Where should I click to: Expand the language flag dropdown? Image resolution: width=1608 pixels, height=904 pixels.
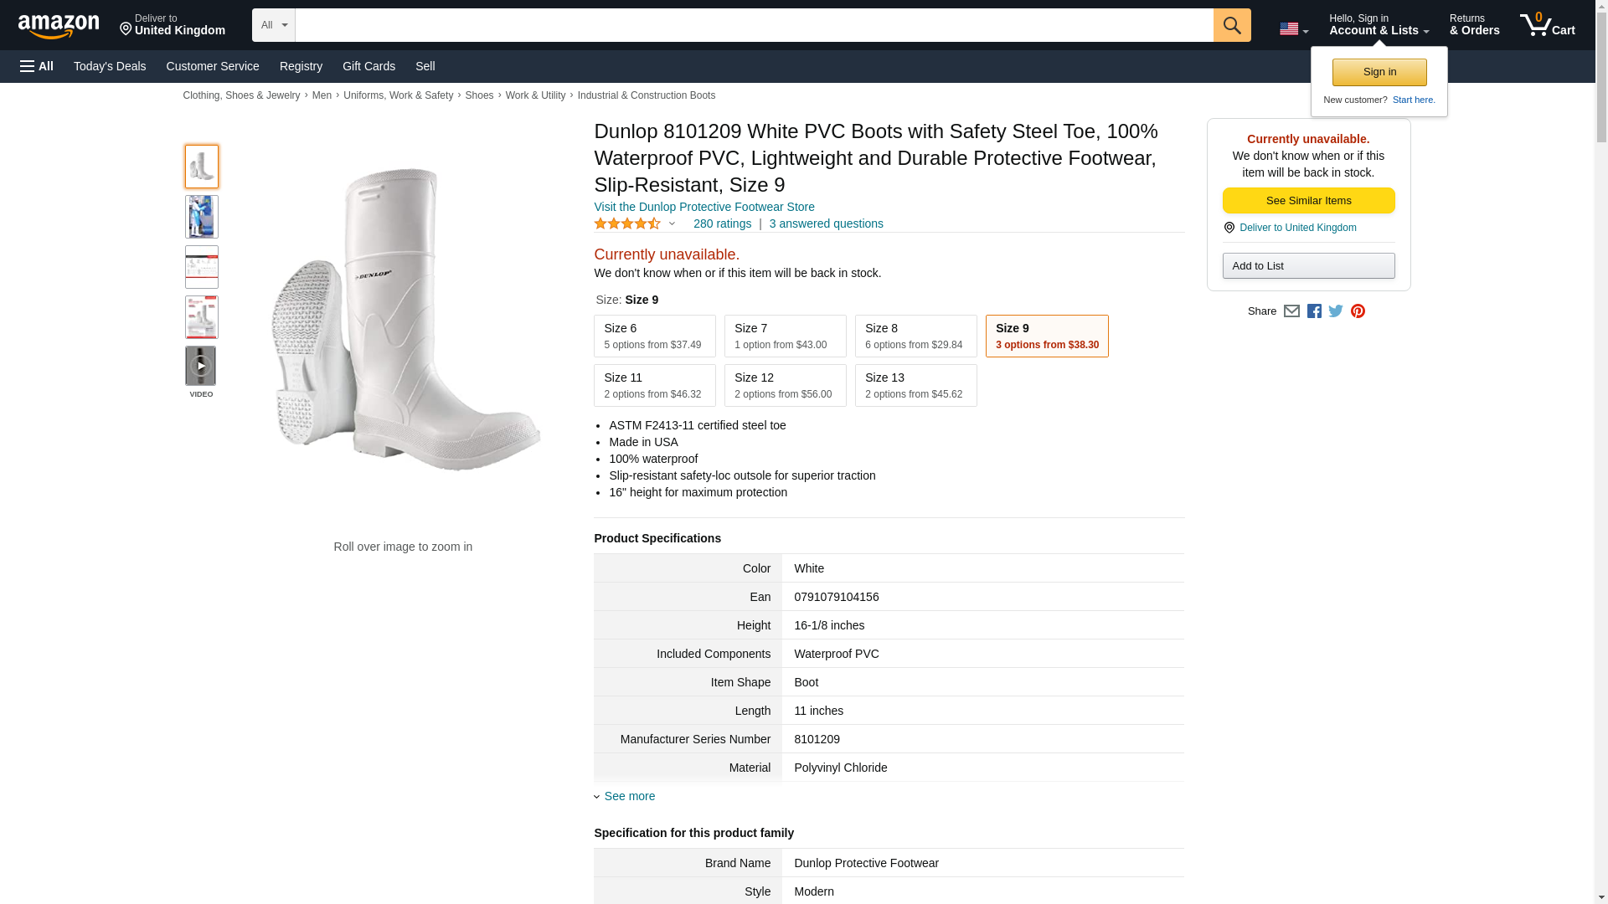pos(1293,29)
